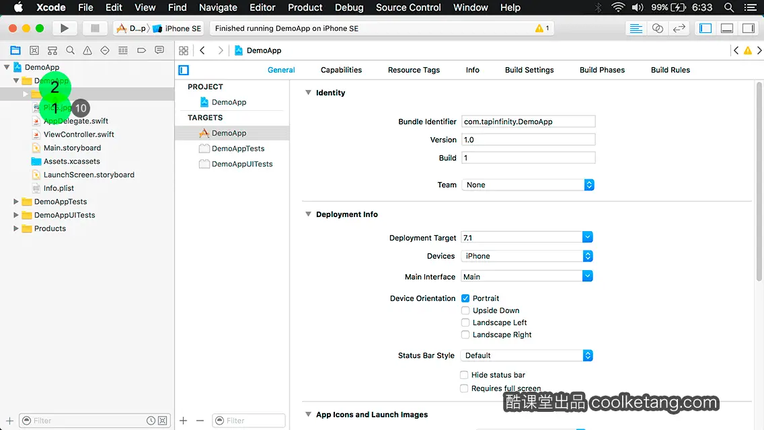This screenshot has width=764, height=430.
Task: Show recently modified files filter
Action: coord(151,421)
